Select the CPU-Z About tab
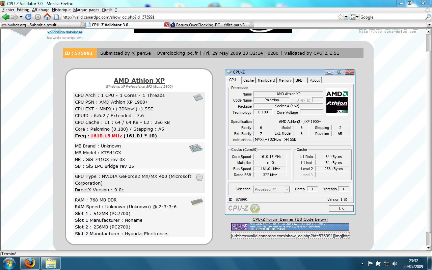 (x=315, y=80)
